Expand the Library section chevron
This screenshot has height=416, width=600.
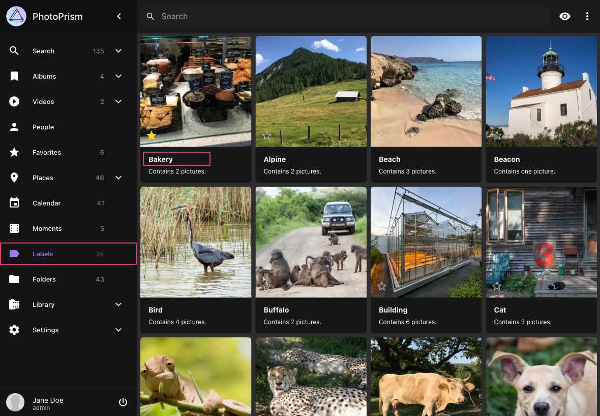click(x=118, y=304)
